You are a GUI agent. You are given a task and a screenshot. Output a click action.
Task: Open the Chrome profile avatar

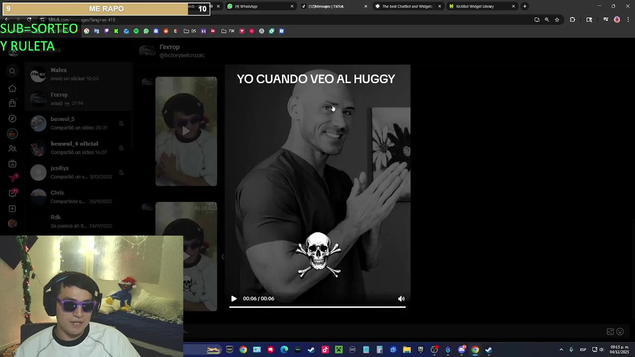click(617, 20)
